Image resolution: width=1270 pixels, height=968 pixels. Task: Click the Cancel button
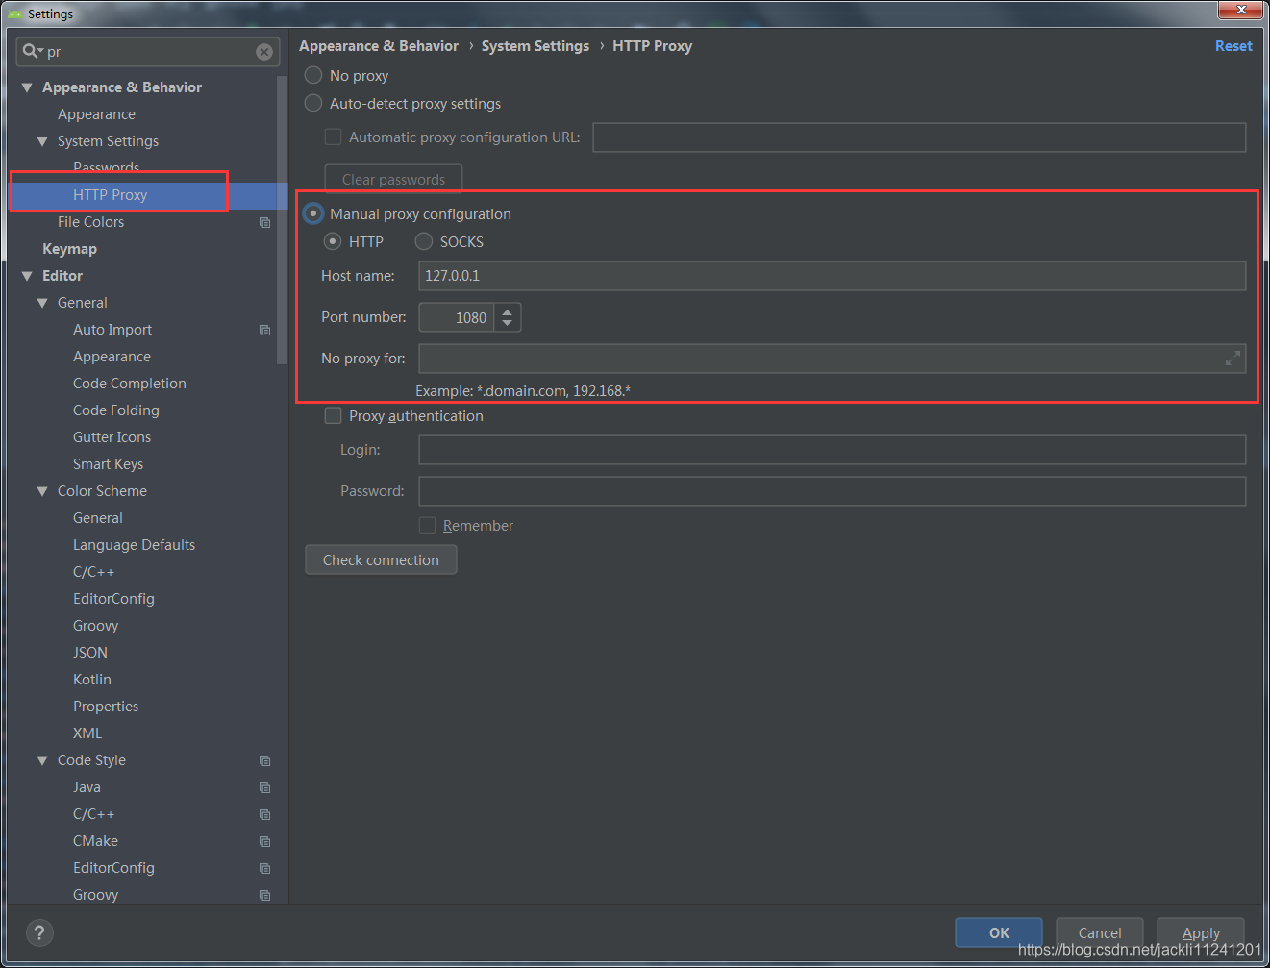1100,932
